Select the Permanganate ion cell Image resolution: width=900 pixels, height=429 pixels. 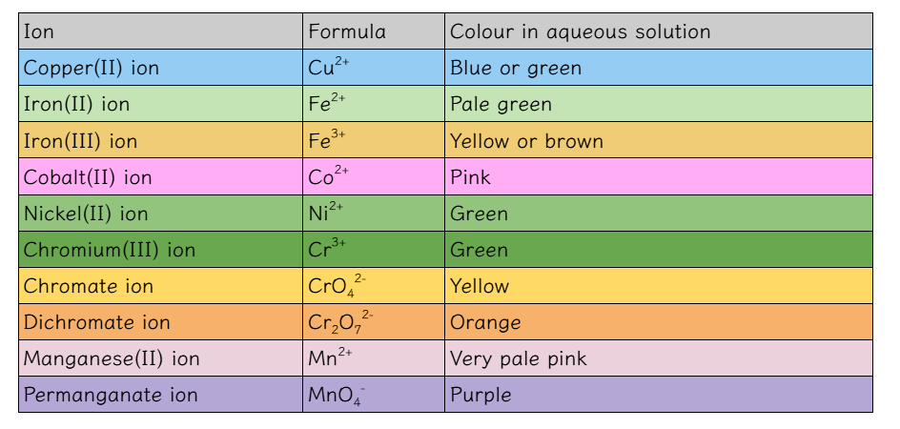point(161,394)
